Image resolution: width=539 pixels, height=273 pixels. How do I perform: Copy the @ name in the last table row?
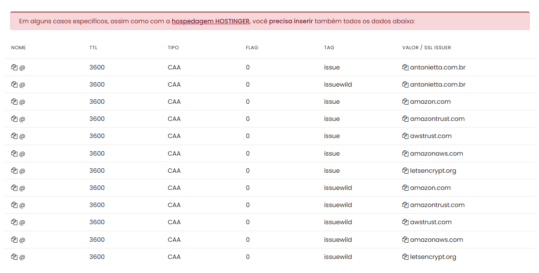tap(14, 257)
